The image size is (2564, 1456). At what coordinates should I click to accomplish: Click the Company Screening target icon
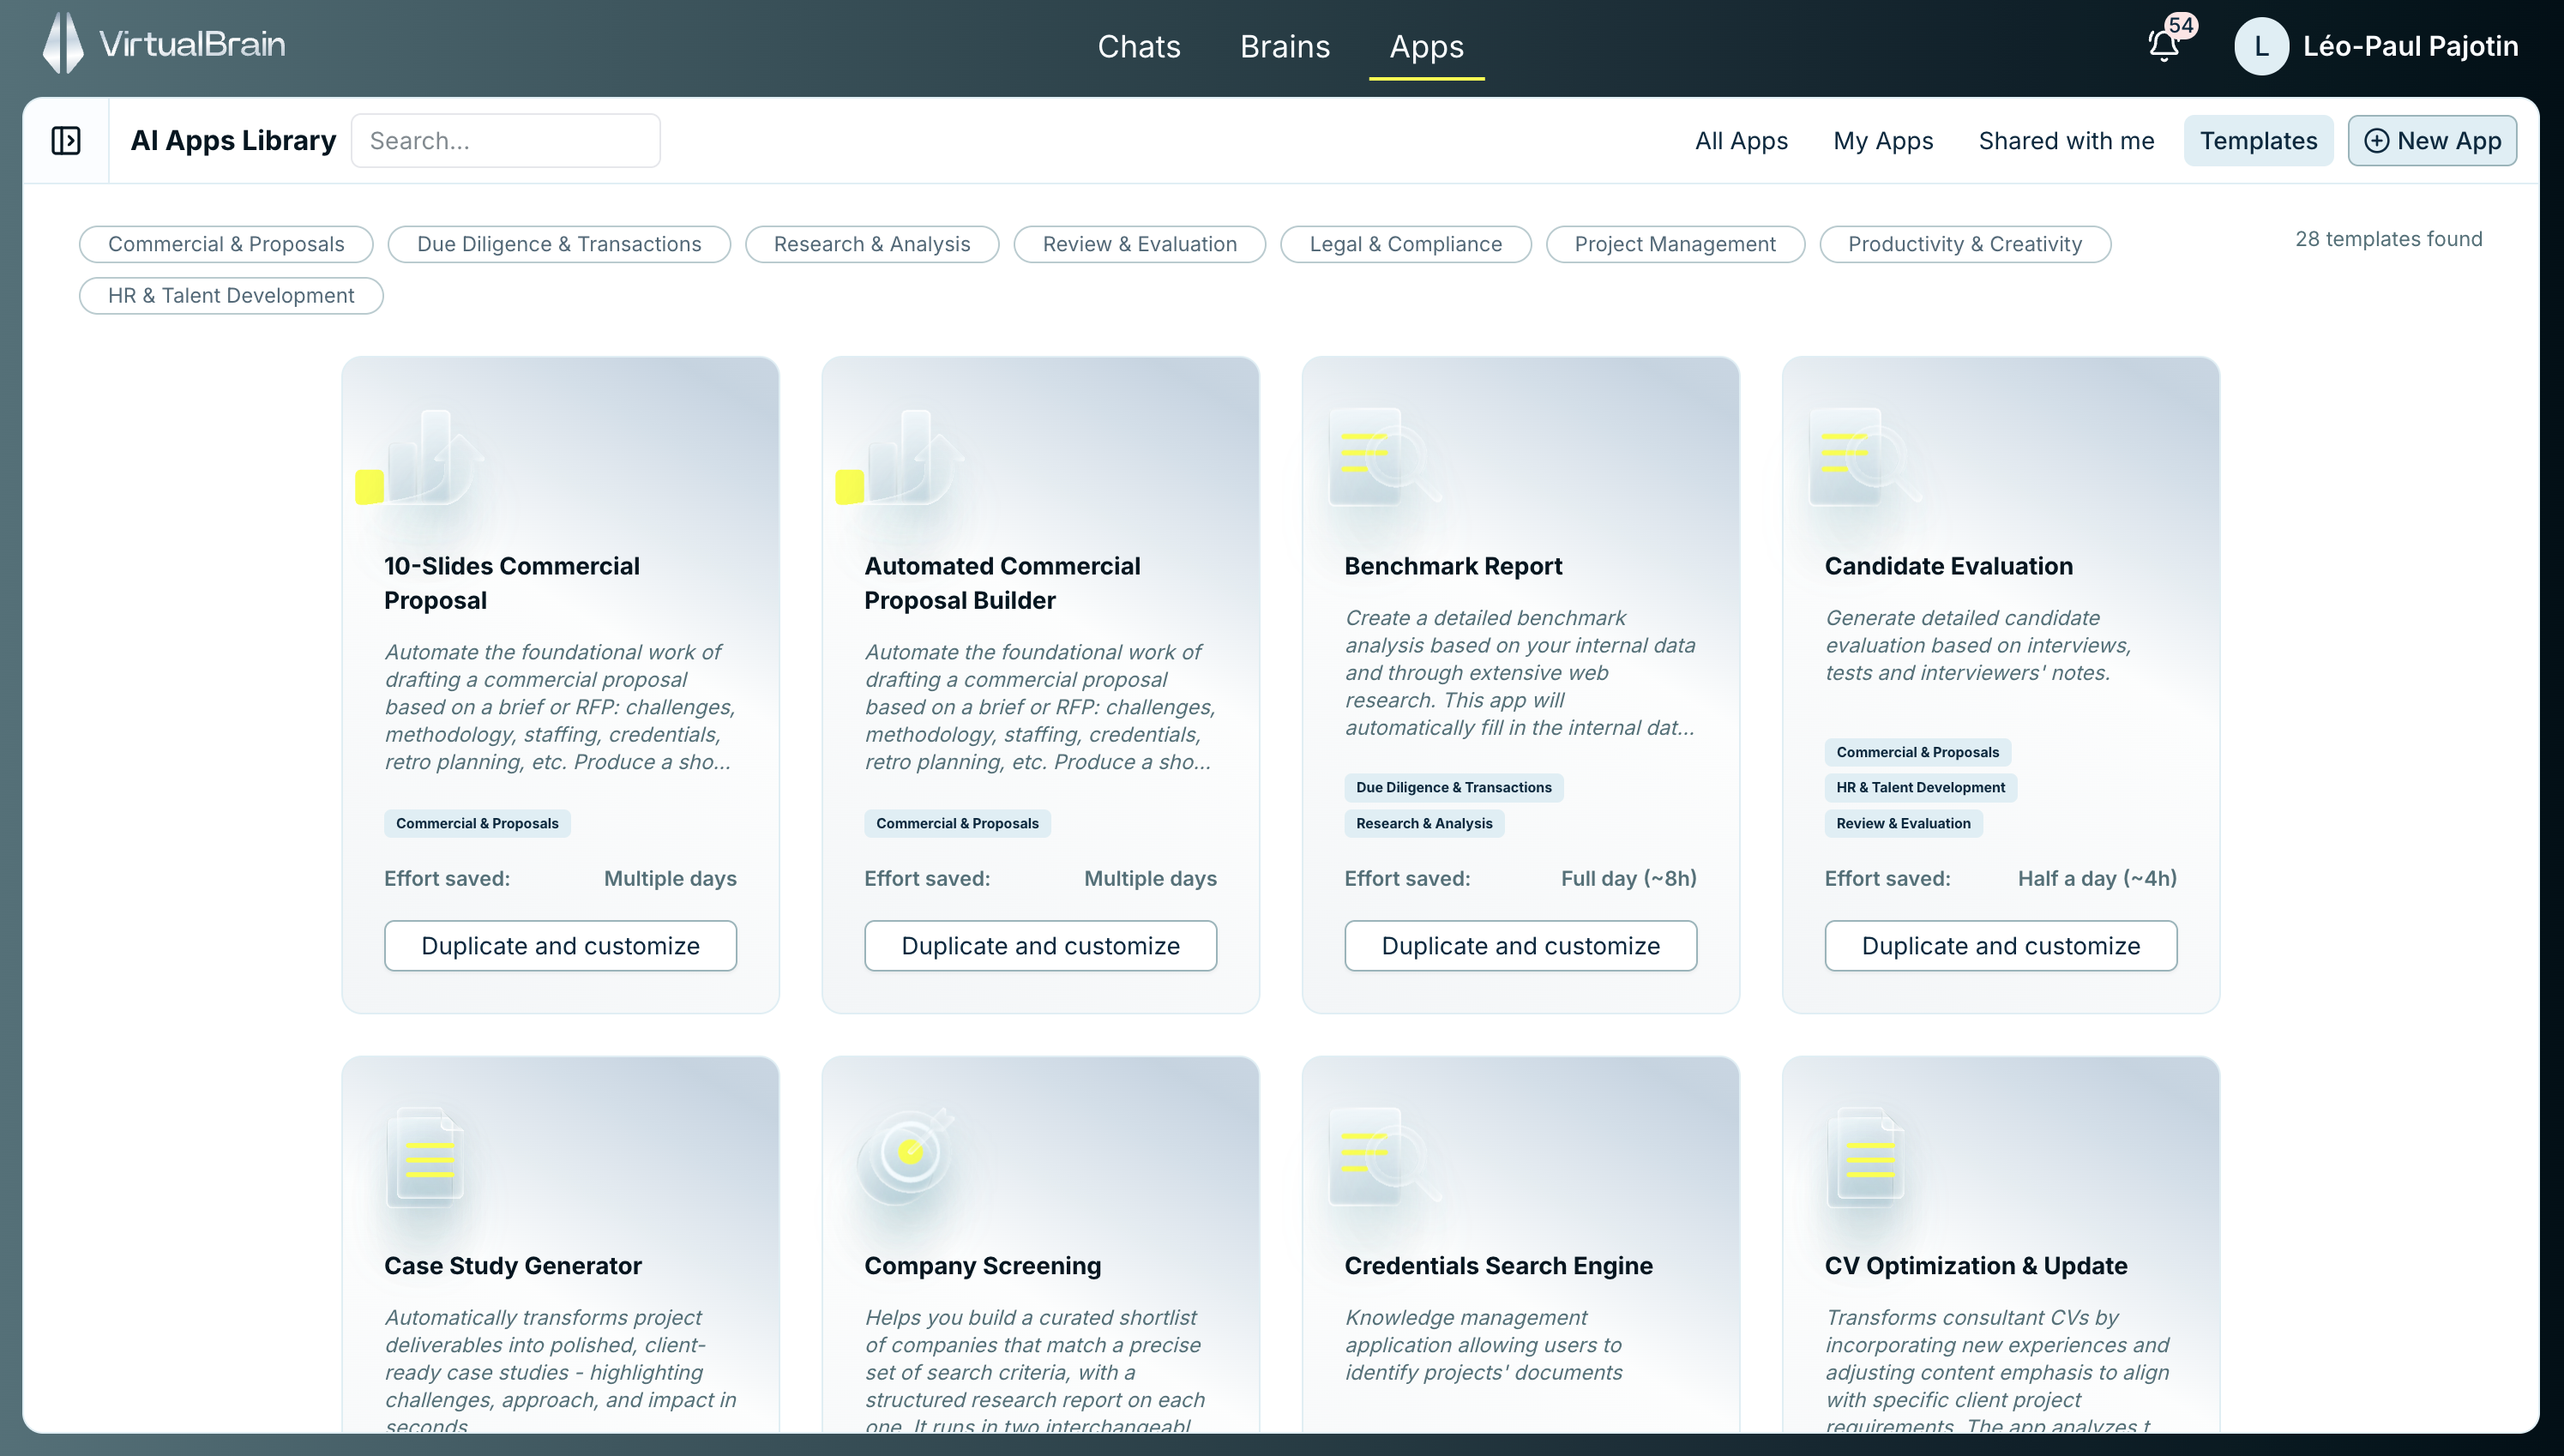pos(907,1156)
